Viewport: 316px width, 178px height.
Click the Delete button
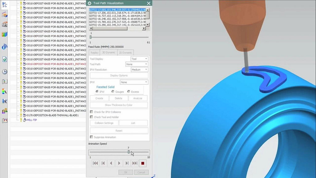click(x=118, y=98)
